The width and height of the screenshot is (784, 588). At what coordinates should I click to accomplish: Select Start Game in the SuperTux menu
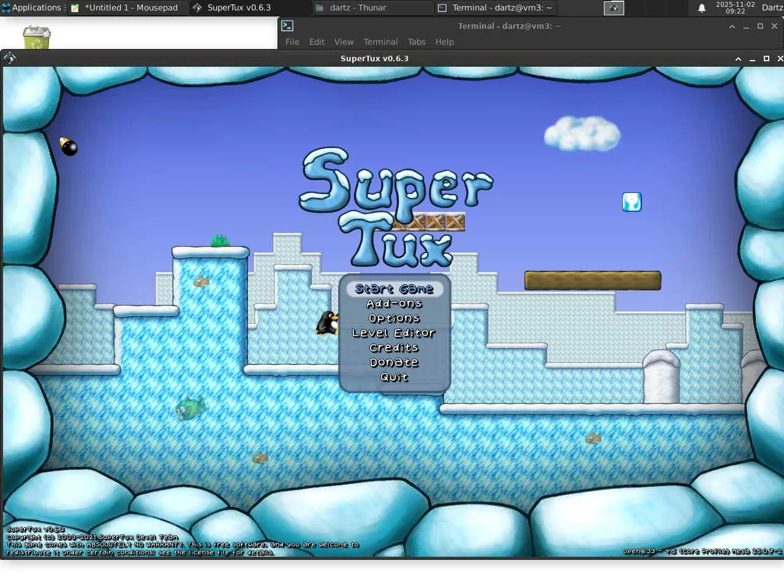point(394,288)
